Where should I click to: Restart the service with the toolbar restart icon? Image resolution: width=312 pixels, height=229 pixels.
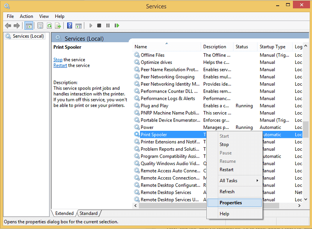tap(117, 25)
